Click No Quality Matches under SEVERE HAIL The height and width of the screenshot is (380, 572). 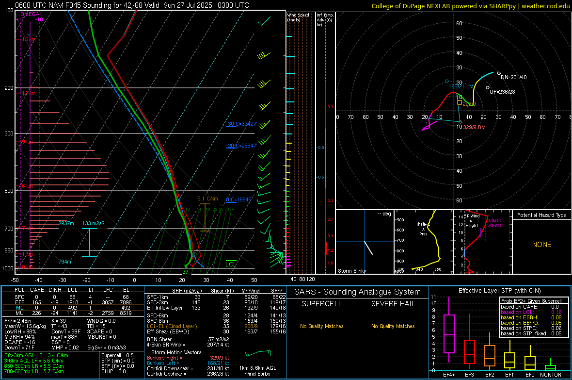click(393, 326)
